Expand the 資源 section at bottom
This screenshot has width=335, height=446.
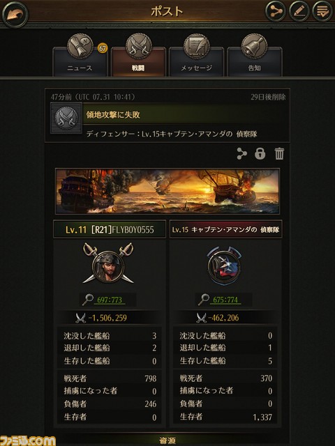coord(167,440)
